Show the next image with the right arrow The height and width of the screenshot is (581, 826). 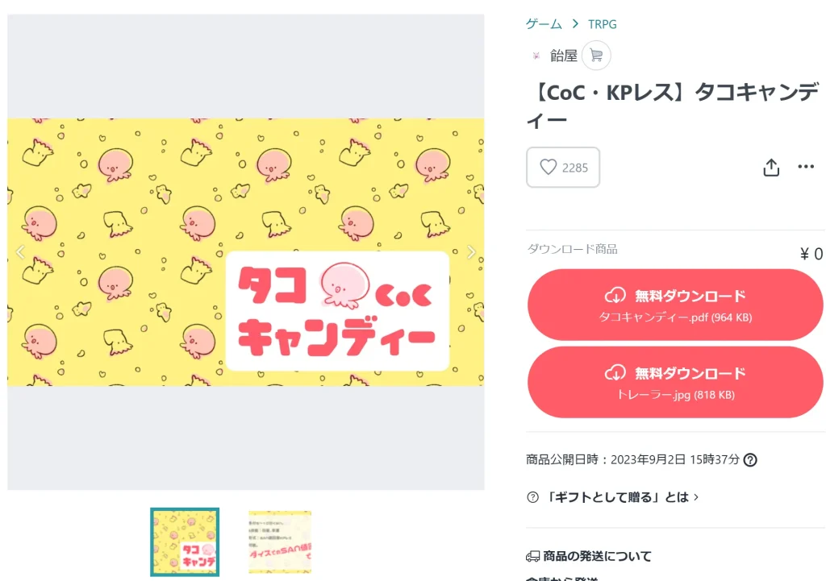click(471, 252)
